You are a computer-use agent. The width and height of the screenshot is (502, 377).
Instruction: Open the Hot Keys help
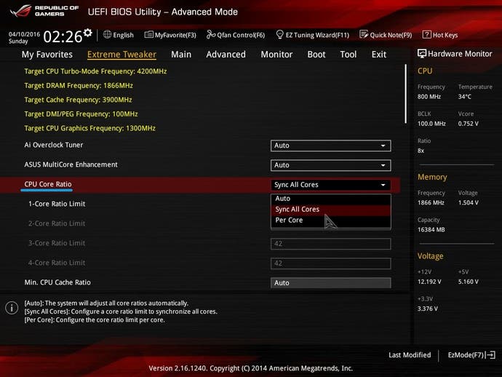(x=440, y=35)
